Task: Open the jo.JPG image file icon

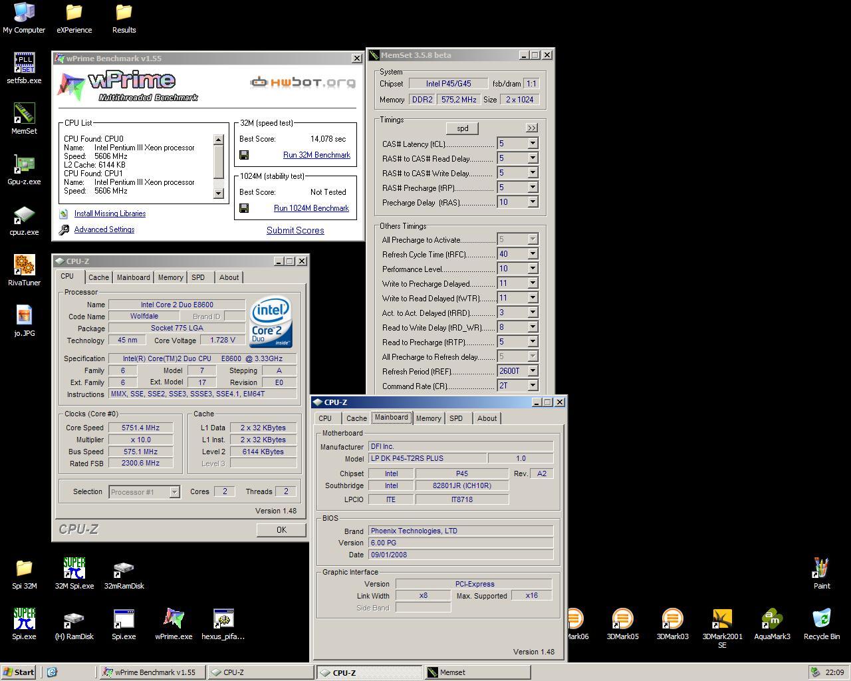Action: tap(24, 321)
